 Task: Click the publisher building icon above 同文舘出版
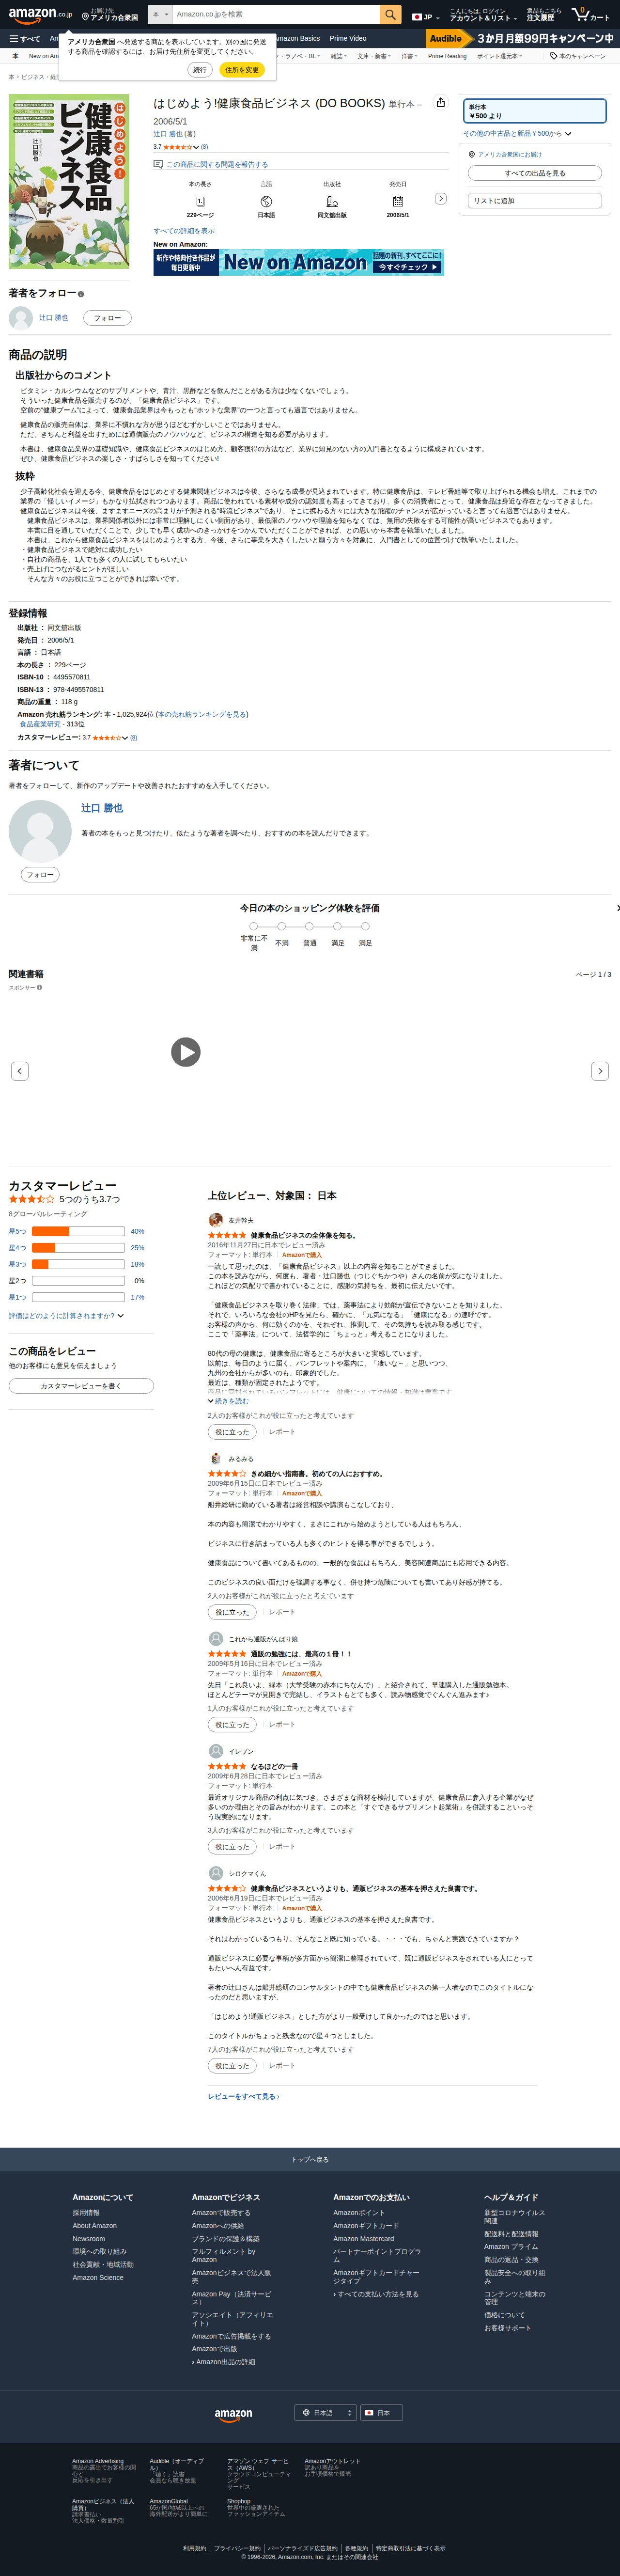332,201
